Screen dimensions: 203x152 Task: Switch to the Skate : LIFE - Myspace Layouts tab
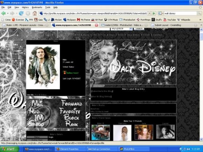[x=25, y=25]
